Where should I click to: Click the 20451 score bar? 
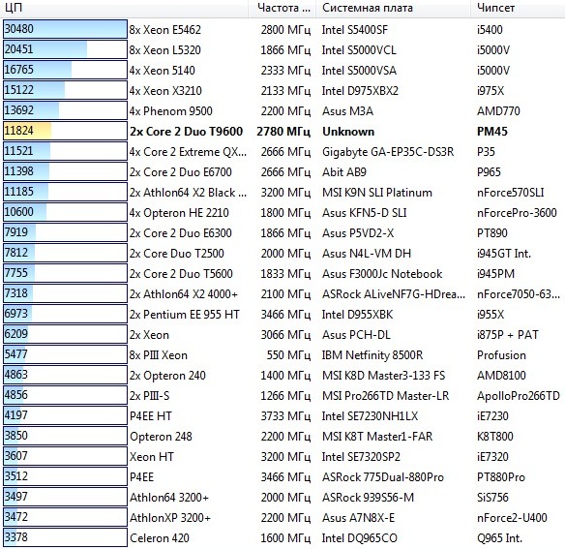65,49
